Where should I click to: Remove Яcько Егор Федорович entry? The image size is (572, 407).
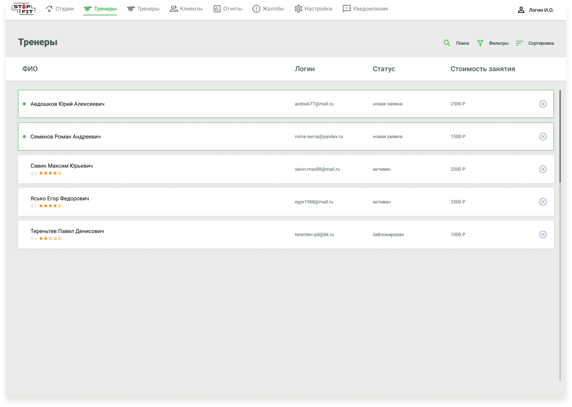(543, 202)
